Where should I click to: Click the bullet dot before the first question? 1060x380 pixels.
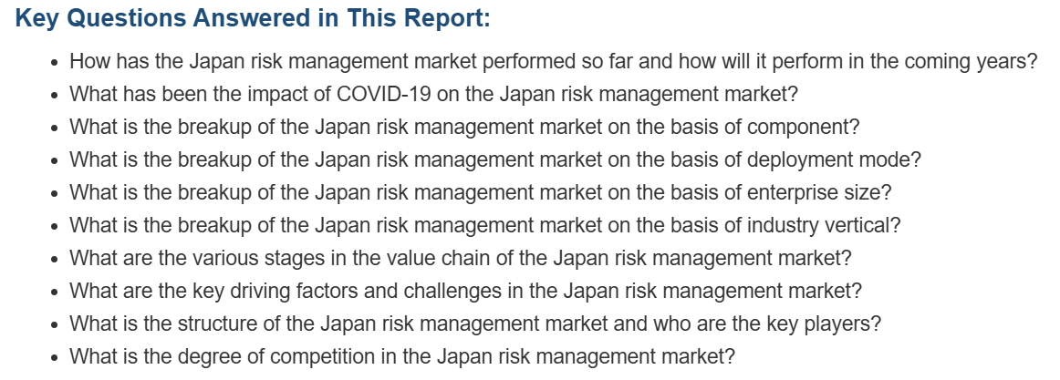[x=54, y=63]
